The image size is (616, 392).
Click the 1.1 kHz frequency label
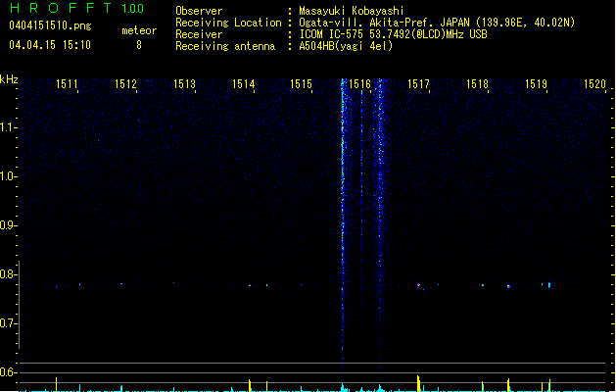pyautogui.click(x=8, y=127)
